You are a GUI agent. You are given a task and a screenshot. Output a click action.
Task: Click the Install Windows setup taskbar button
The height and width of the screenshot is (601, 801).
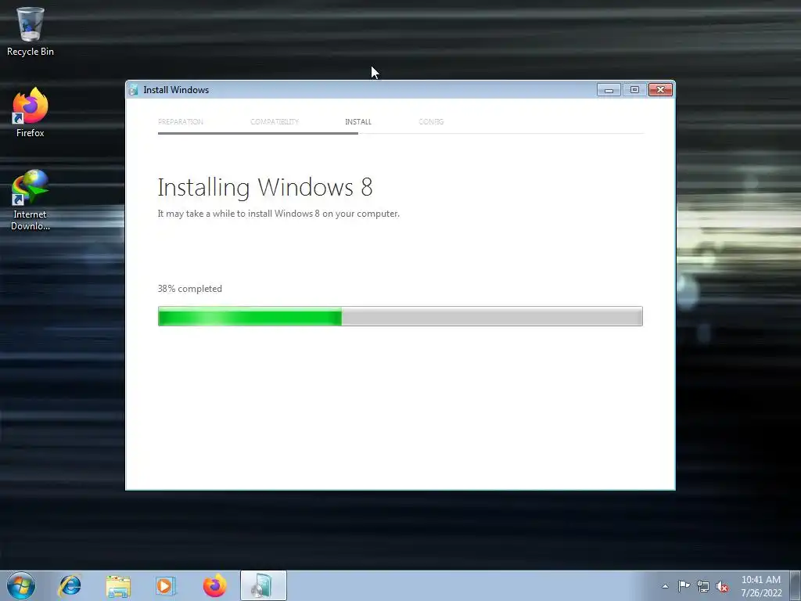pos(263,585)
